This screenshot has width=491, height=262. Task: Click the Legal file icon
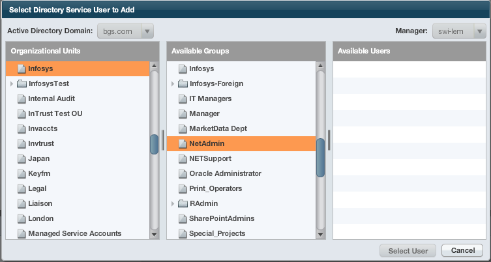(x=22, y=189)
